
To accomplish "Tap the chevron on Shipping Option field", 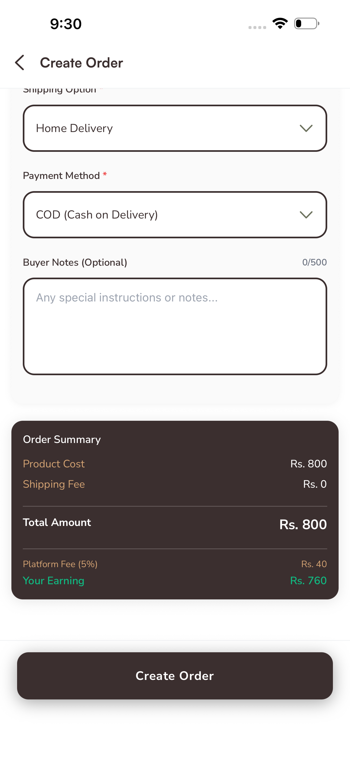I will (x=306, y=128).
